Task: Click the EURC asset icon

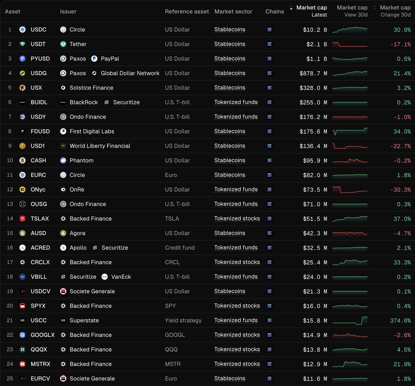Action: (22, 175)
